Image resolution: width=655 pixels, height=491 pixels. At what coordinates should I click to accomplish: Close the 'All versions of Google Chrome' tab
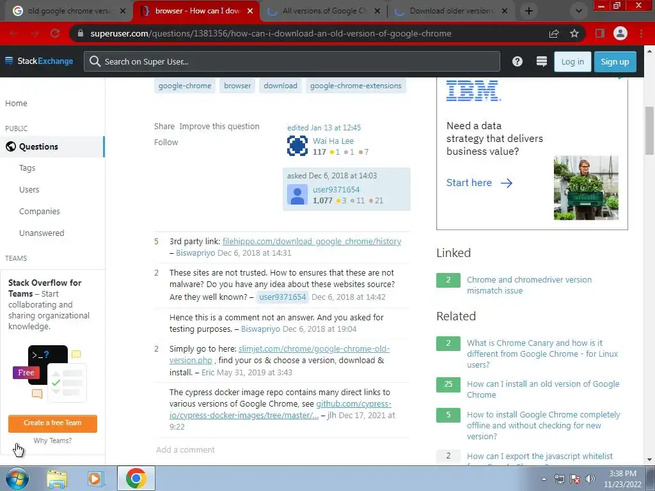pyautogui.click(x=377, y=11)
